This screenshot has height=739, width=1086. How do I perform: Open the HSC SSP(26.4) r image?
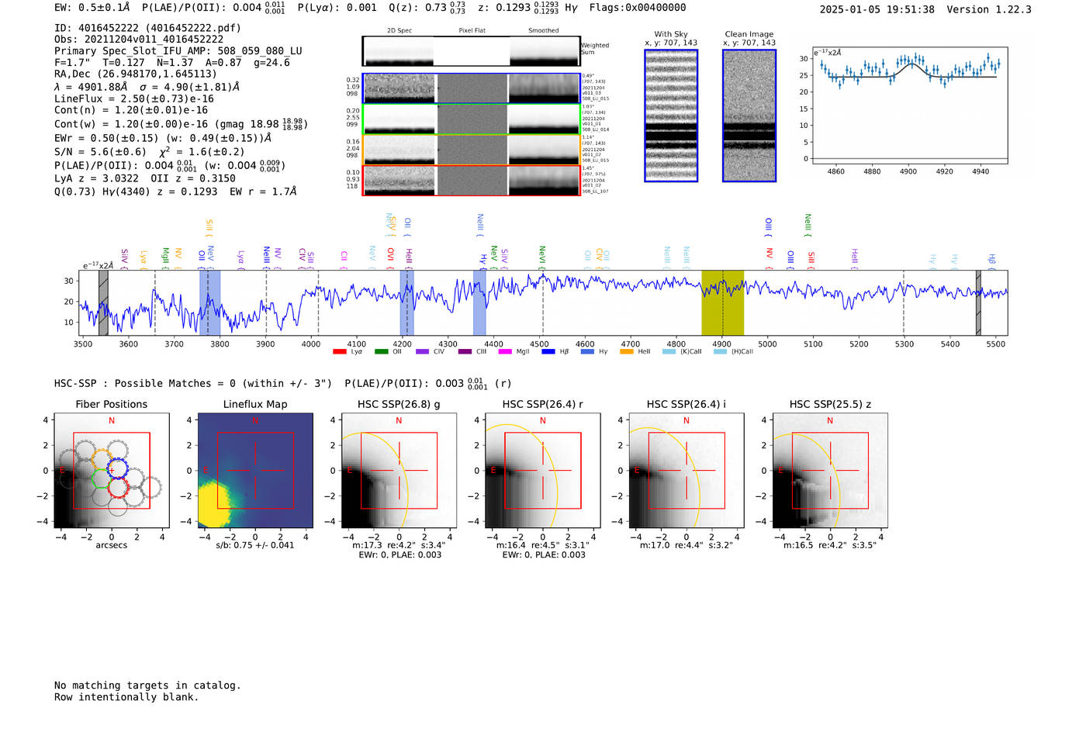point(543,471)
